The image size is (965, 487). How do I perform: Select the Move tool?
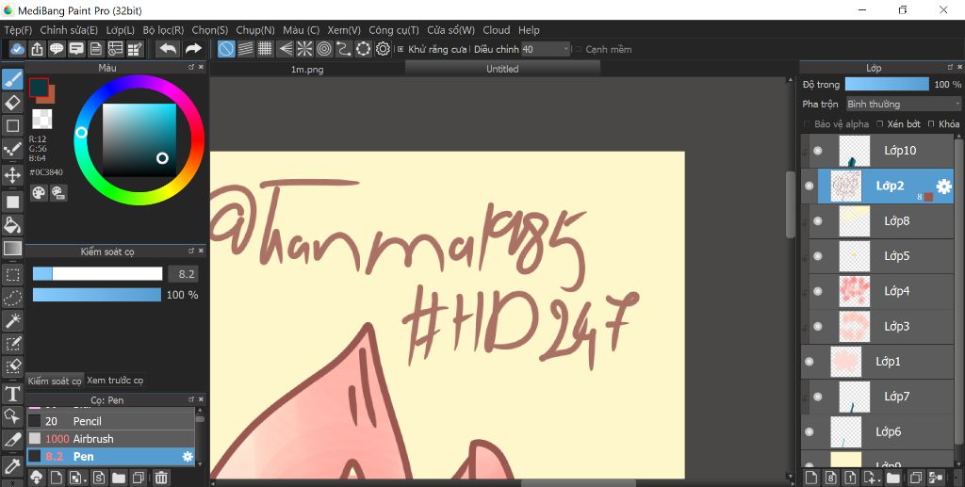click(12, 175)
